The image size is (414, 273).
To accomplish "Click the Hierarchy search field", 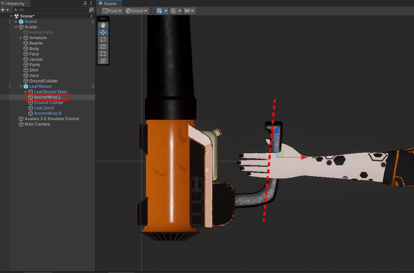I will (x=51, y=10).
